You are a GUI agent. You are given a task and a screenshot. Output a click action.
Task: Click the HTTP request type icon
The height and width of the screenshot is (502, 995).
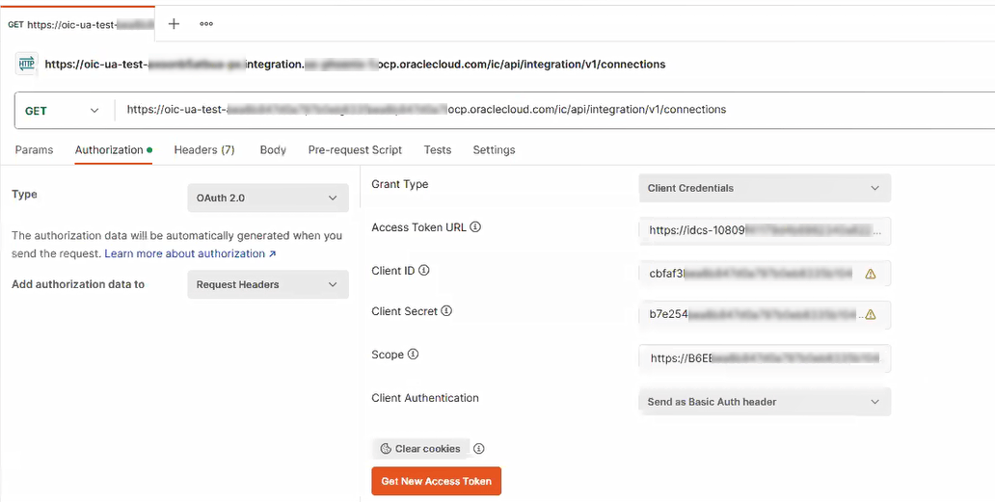(x=27, y=64)
